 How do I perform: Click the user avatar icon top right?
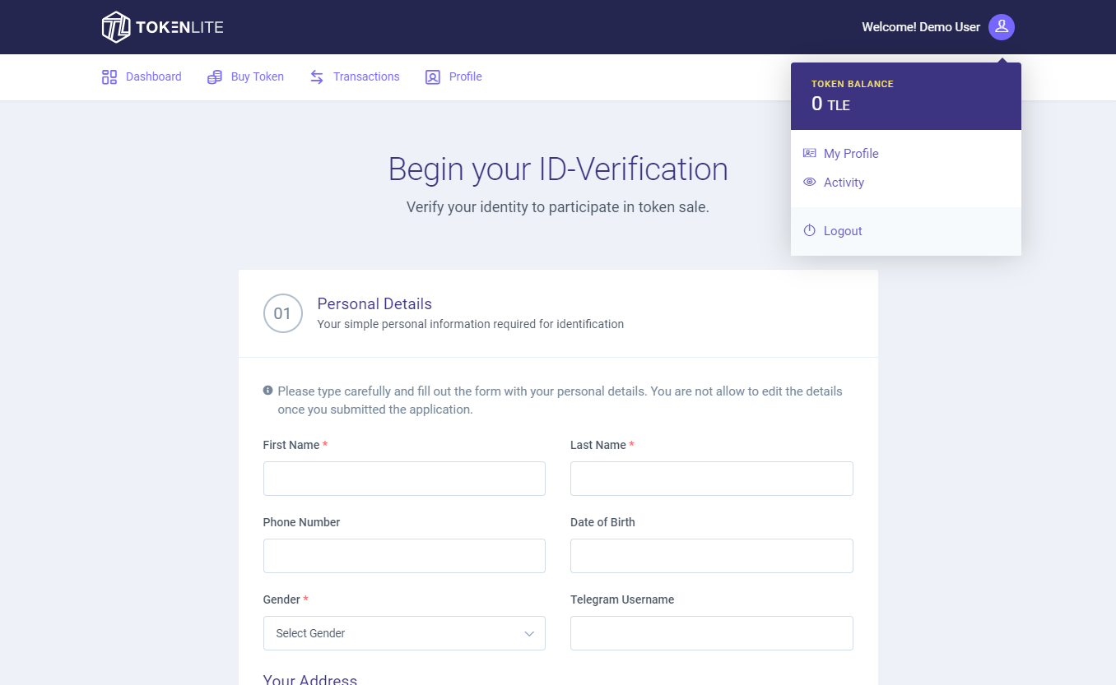tap(1002, 26)
